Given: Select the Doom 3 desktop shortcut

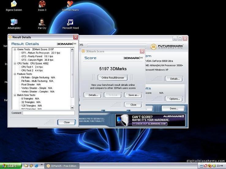Looking at the screenshot, I should pos(42,6).
